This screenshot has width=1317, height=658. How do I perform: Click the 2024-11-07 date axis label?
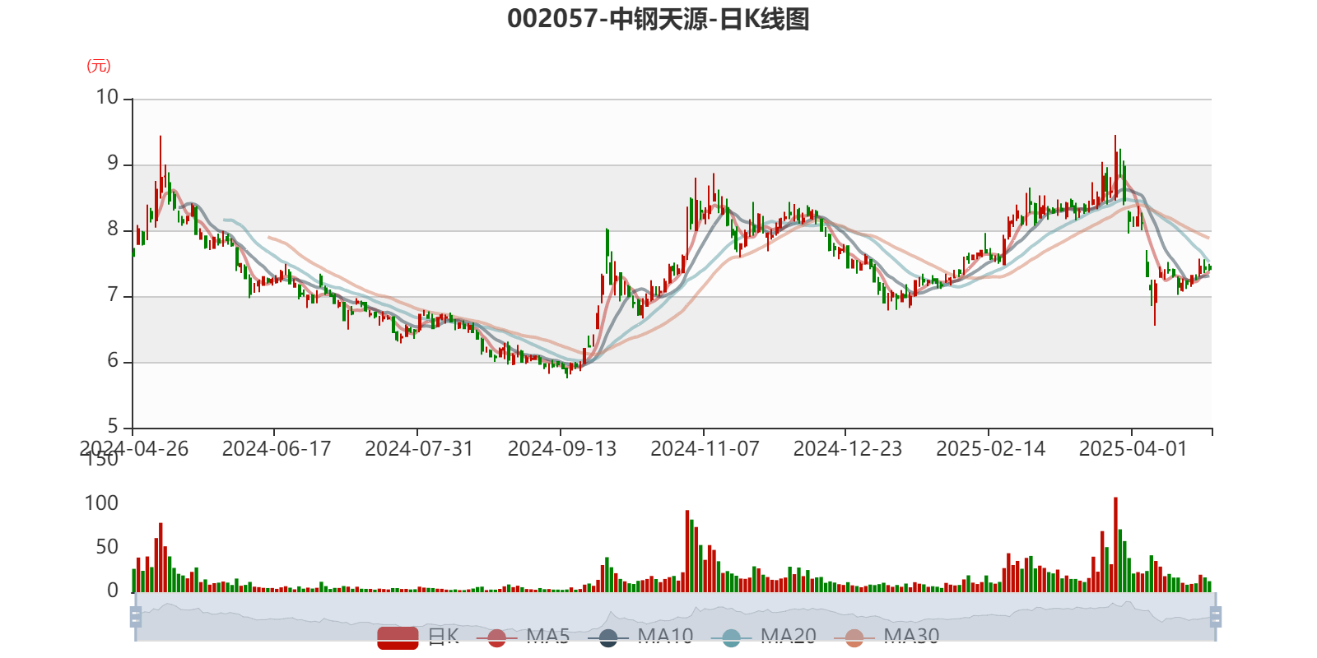[705, 448]
